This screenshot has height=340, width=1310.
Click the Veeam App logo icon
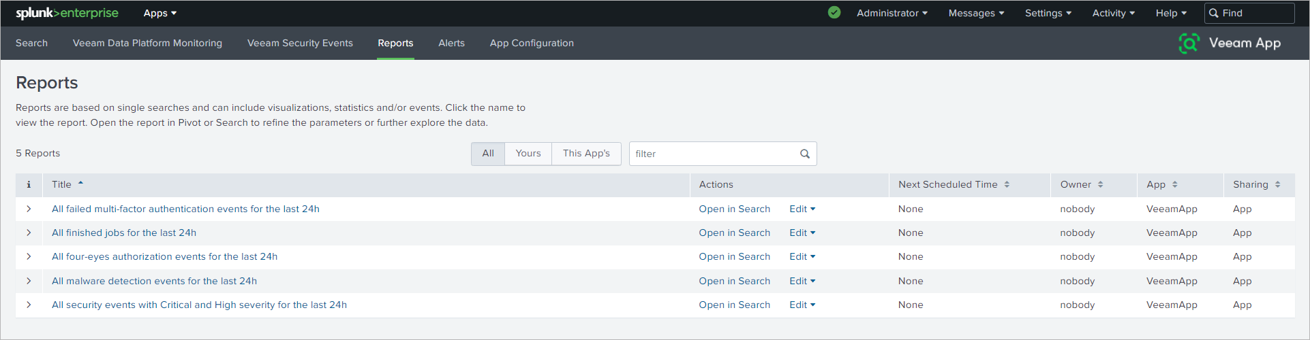(1189, 43)
